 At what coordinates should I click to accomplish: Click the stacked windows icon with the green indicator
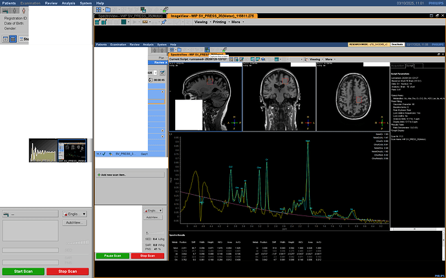[x=165, y=10]
